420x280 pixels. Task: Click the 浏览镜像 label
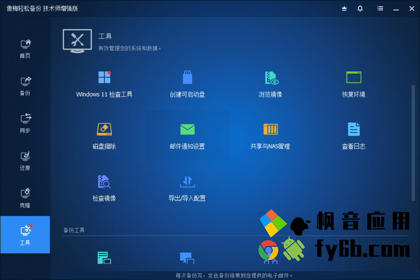tap(270, 95)
